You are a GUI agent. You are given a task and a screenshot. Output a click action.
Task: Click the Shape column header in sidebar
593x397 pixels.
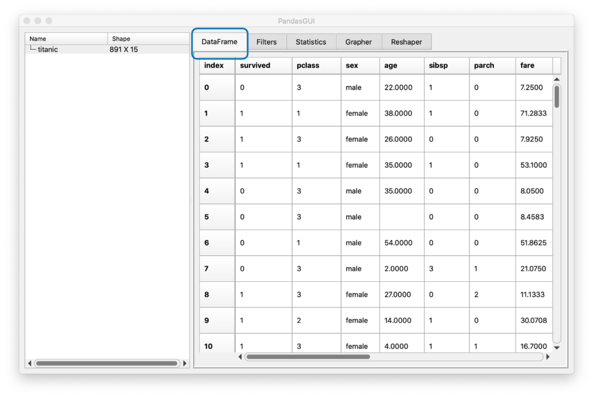(148, 39)
